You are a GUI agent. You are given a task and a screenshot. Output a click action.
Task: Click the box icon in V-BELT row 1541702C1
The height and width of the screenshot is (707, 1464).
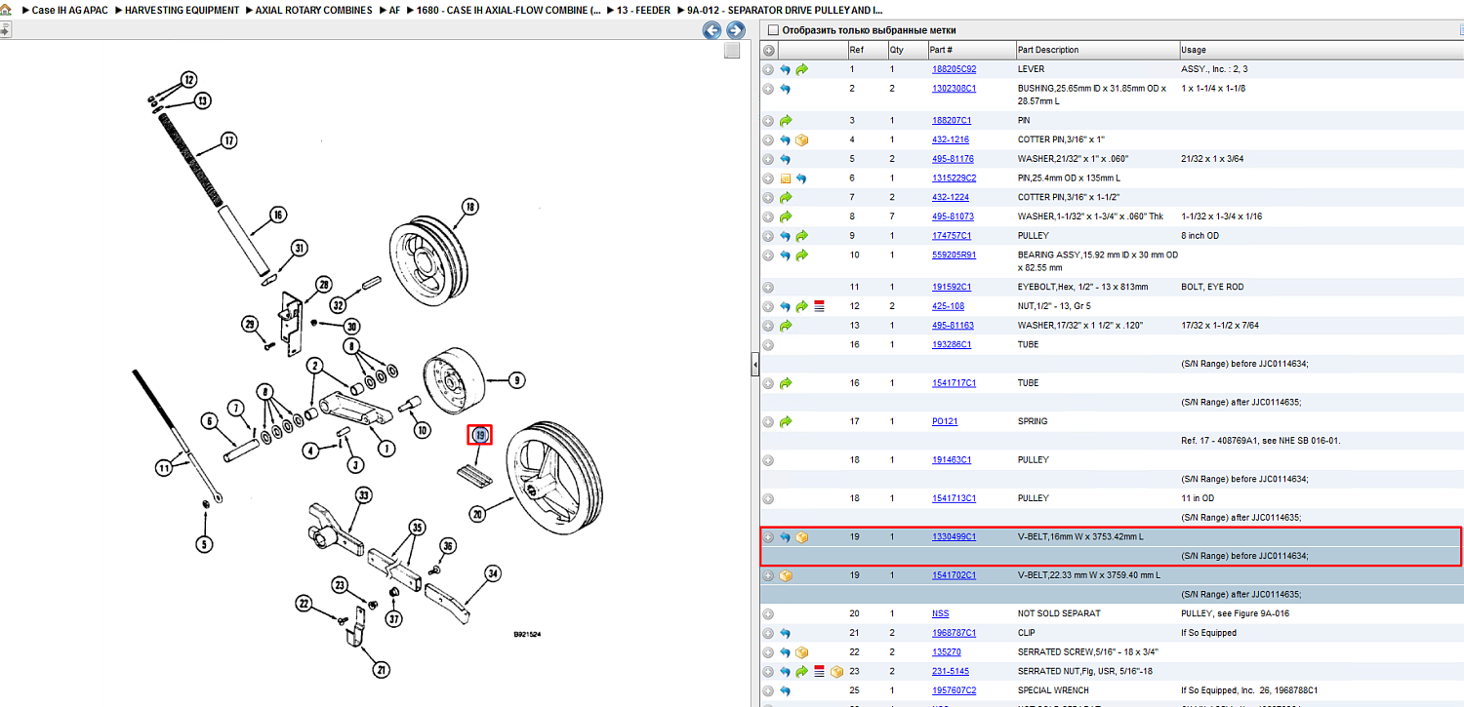click(785, 575)
